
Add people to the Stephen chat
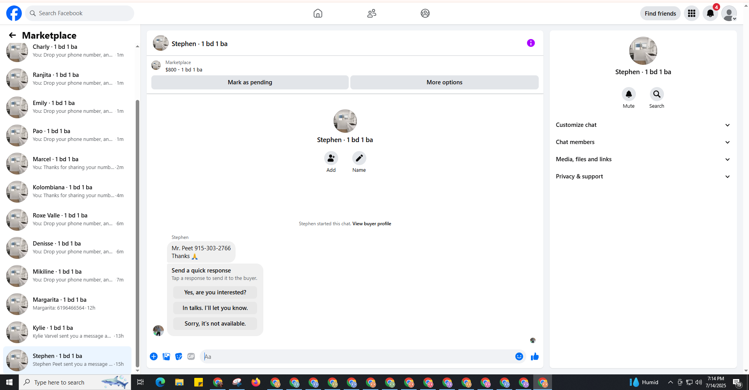(331, 158)
